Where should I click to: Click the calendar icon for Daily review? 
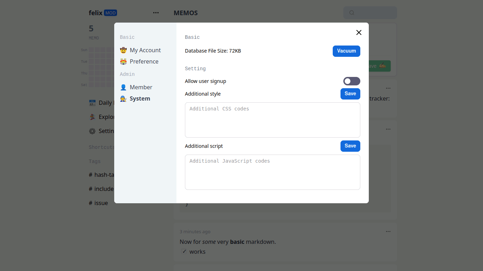pyautogui.click(x=92, y=103)
